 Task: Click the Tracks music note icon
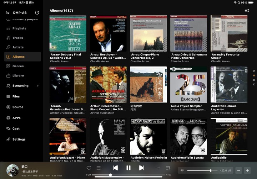8,38
